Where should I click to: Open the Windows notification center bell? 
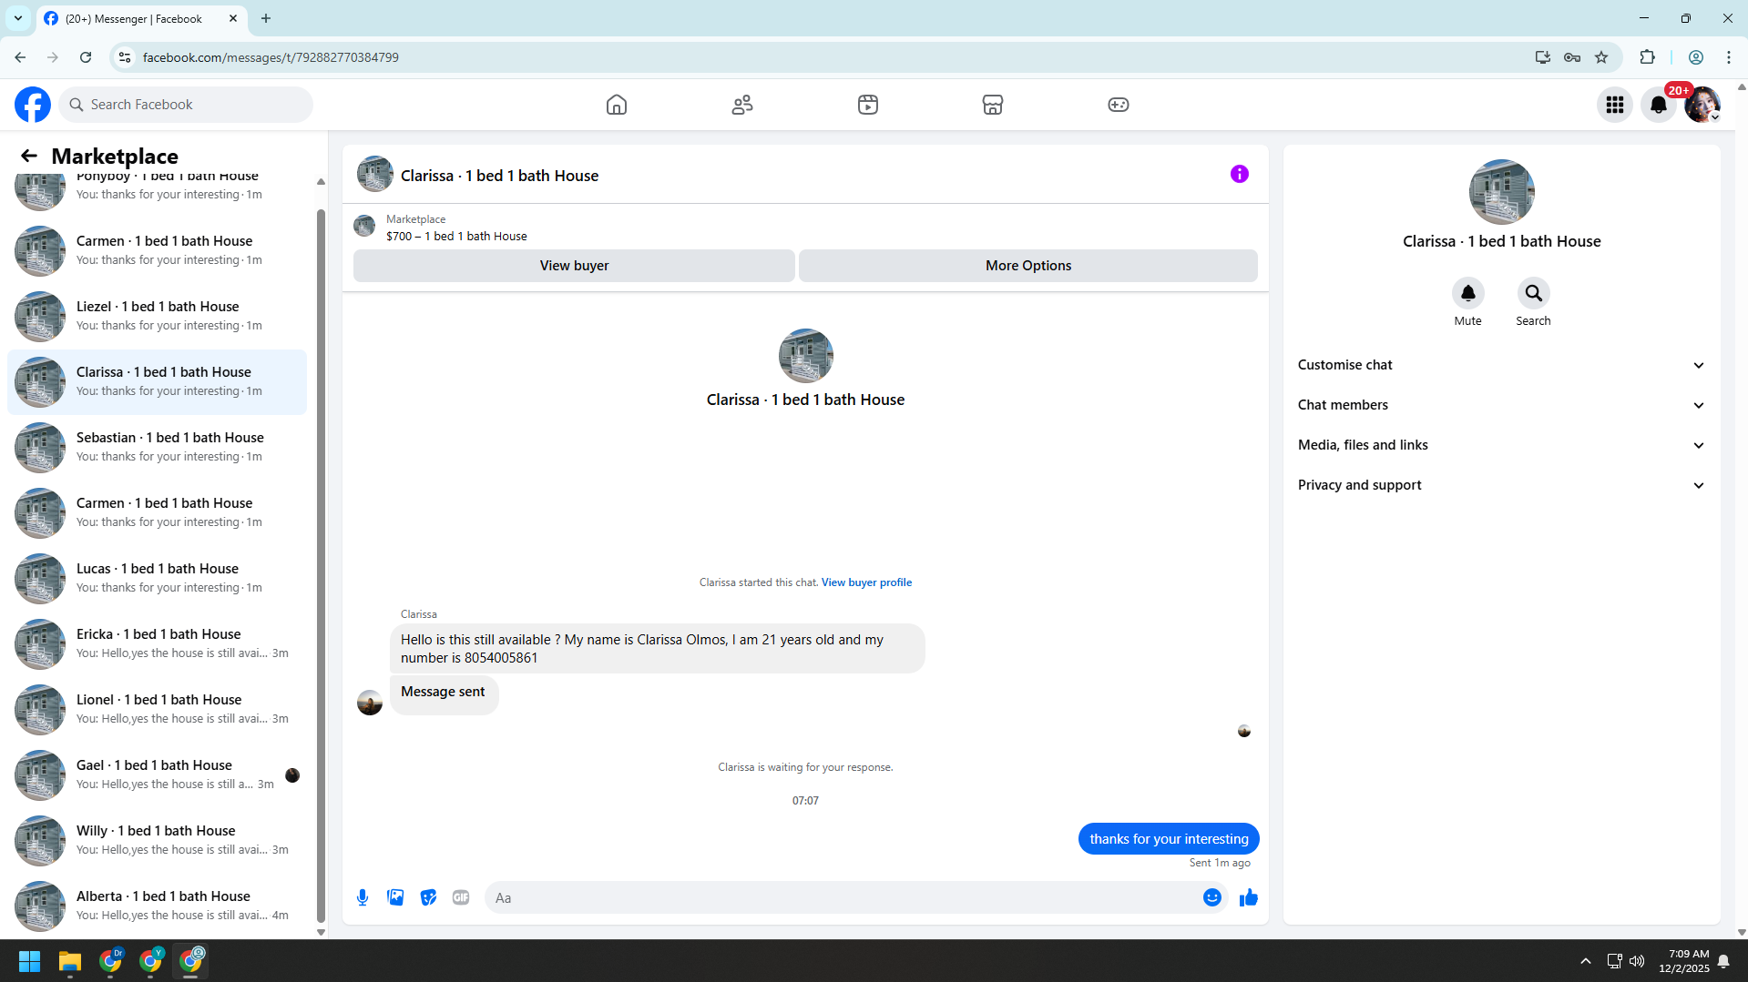coord(1723,961)
